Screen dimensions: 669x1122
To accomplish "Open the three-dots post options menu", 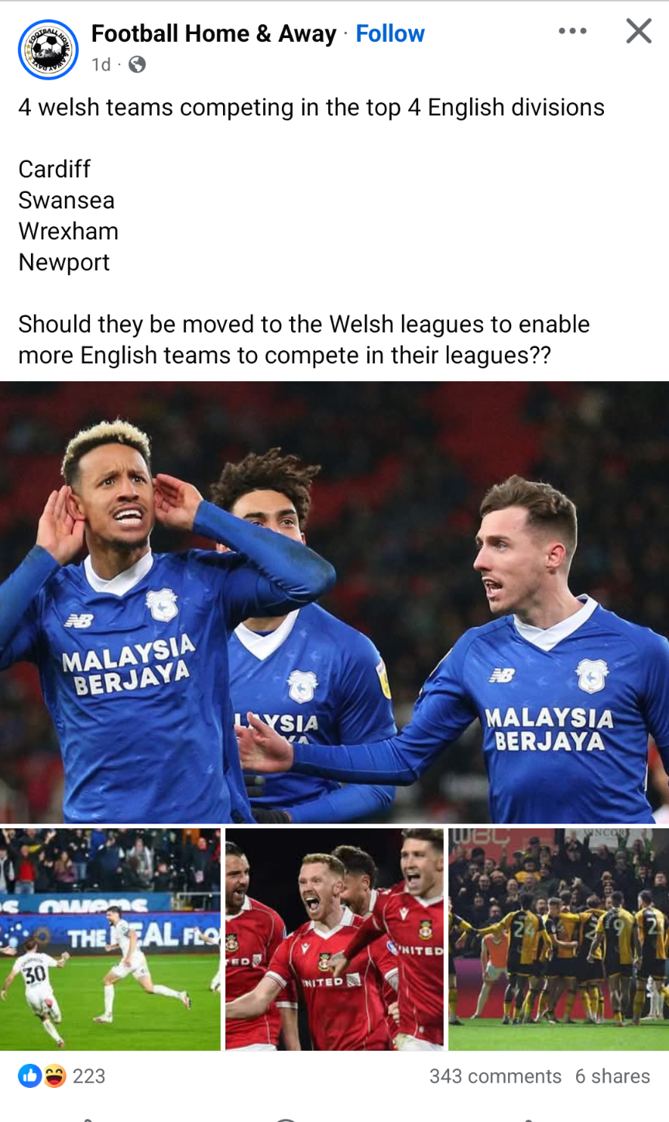I will [572, 32].
